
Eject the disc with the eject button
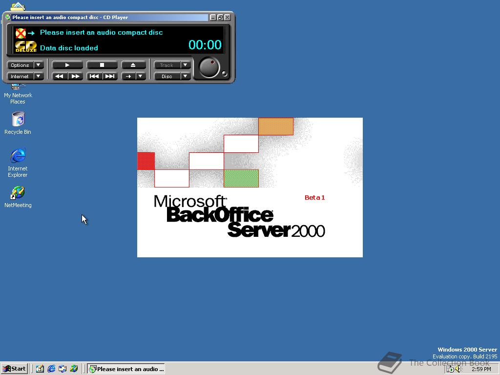(133, 65)
